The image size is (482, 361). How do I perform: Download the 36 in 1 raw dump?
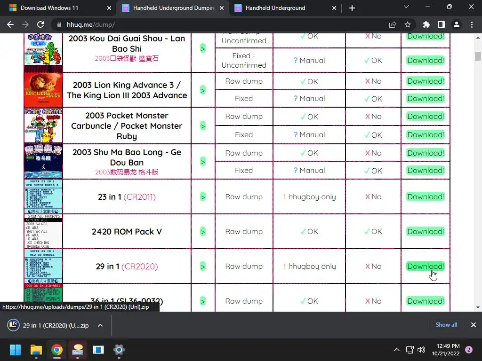[x=426, y=301]
